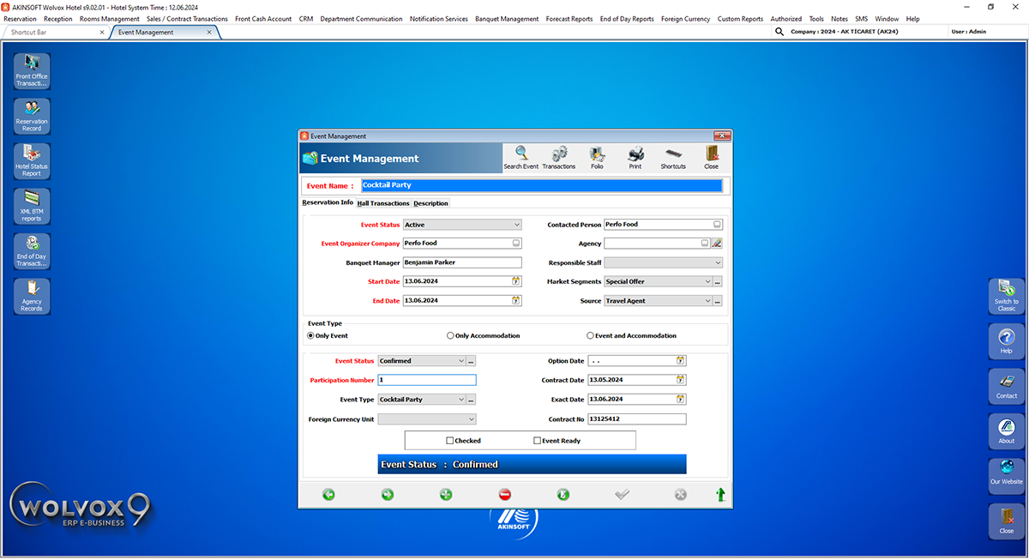This screenshot has height=560, width=1029.
Task: Open the End of Day Reports menu
Action: 627,19
